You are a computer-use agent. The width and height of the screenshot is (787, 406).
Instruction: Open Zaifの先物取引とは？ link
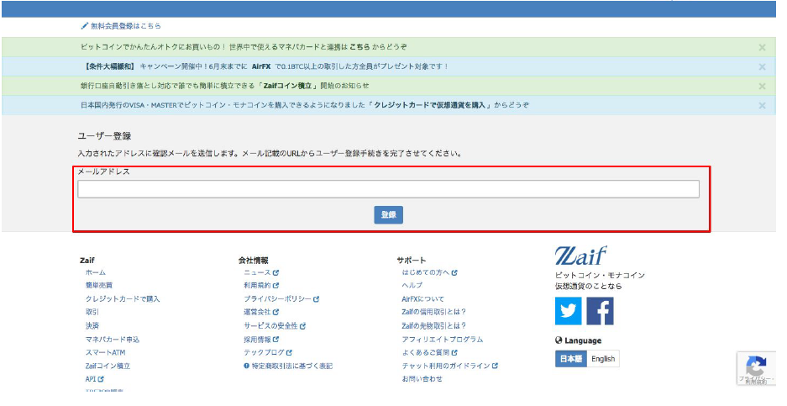click(x=434, y=325)
